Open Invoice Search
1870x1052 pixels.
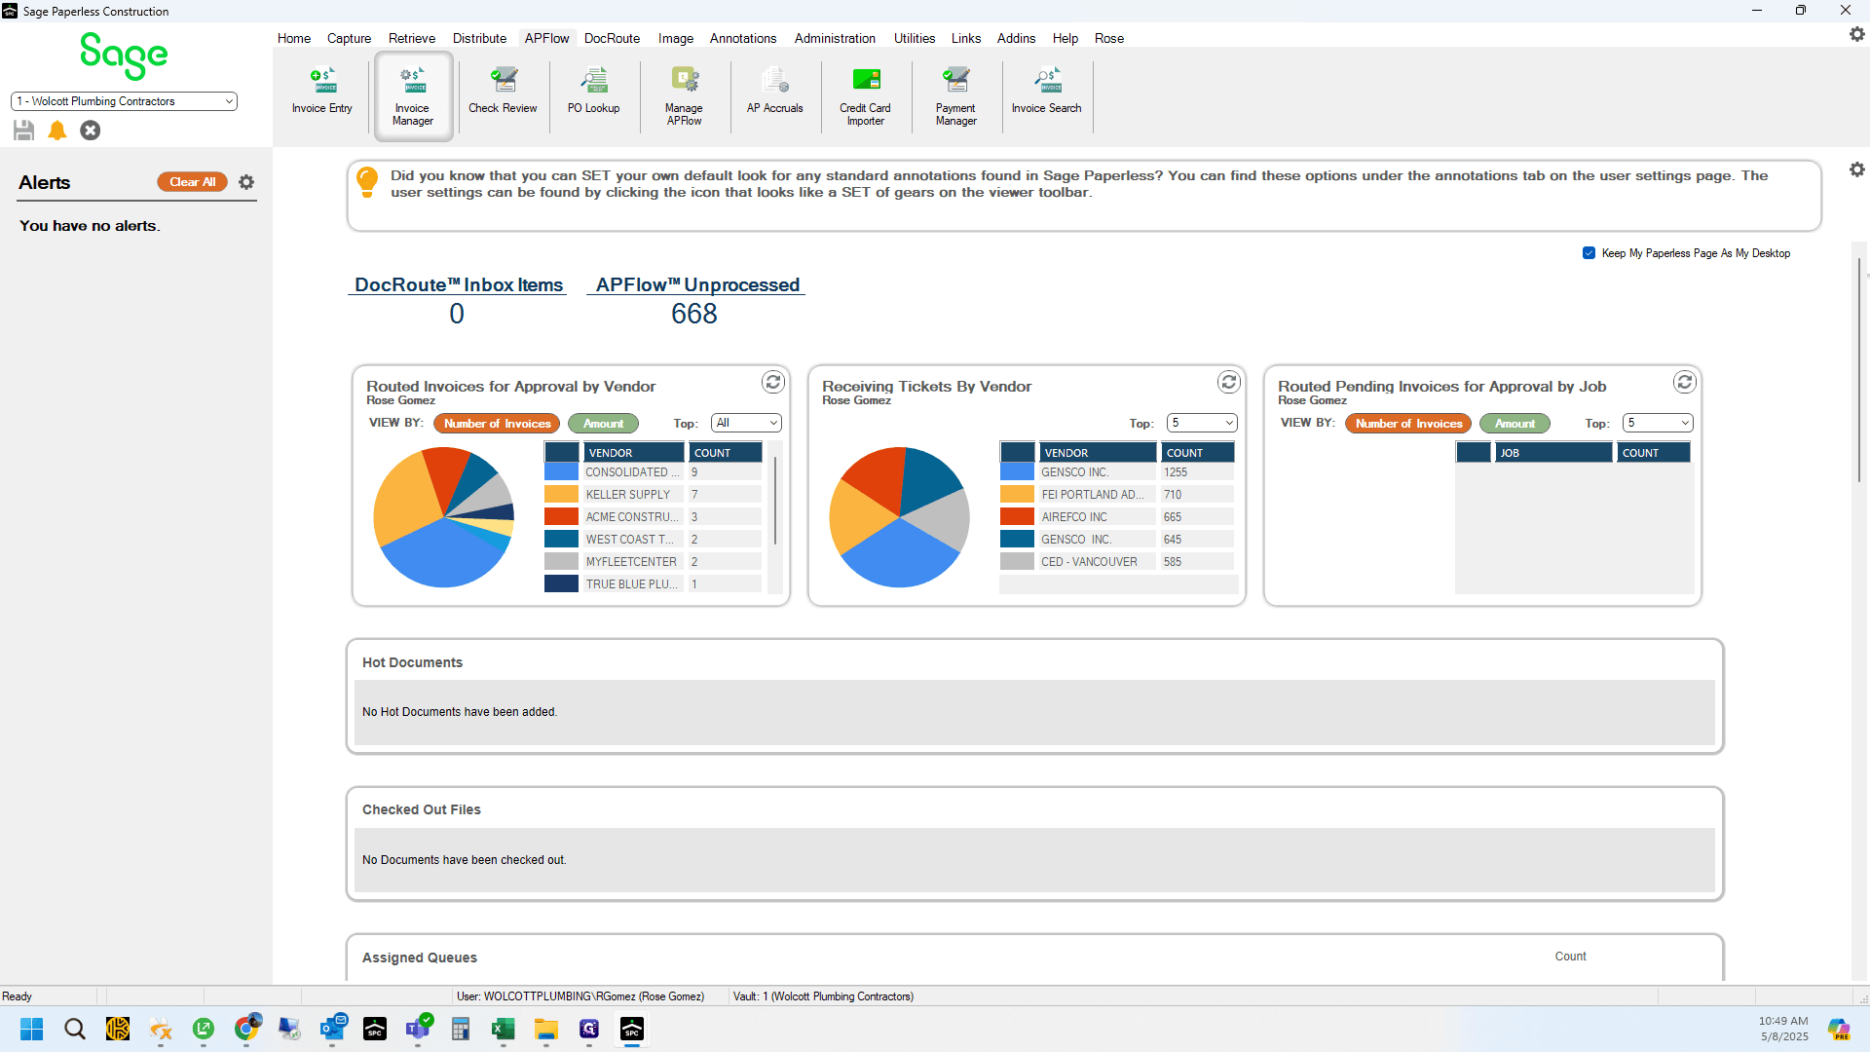click(1047, 93)
